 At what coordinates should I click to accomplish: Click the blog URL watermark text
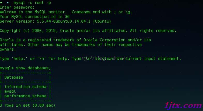coord(104,58)
